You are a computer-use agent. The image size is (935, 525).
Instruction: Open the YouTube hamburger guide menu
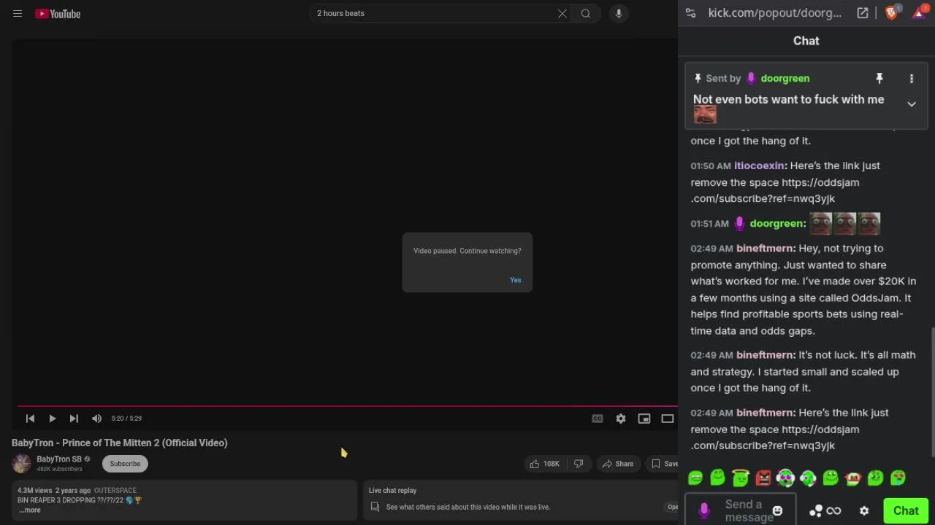(x=18, y=13)
